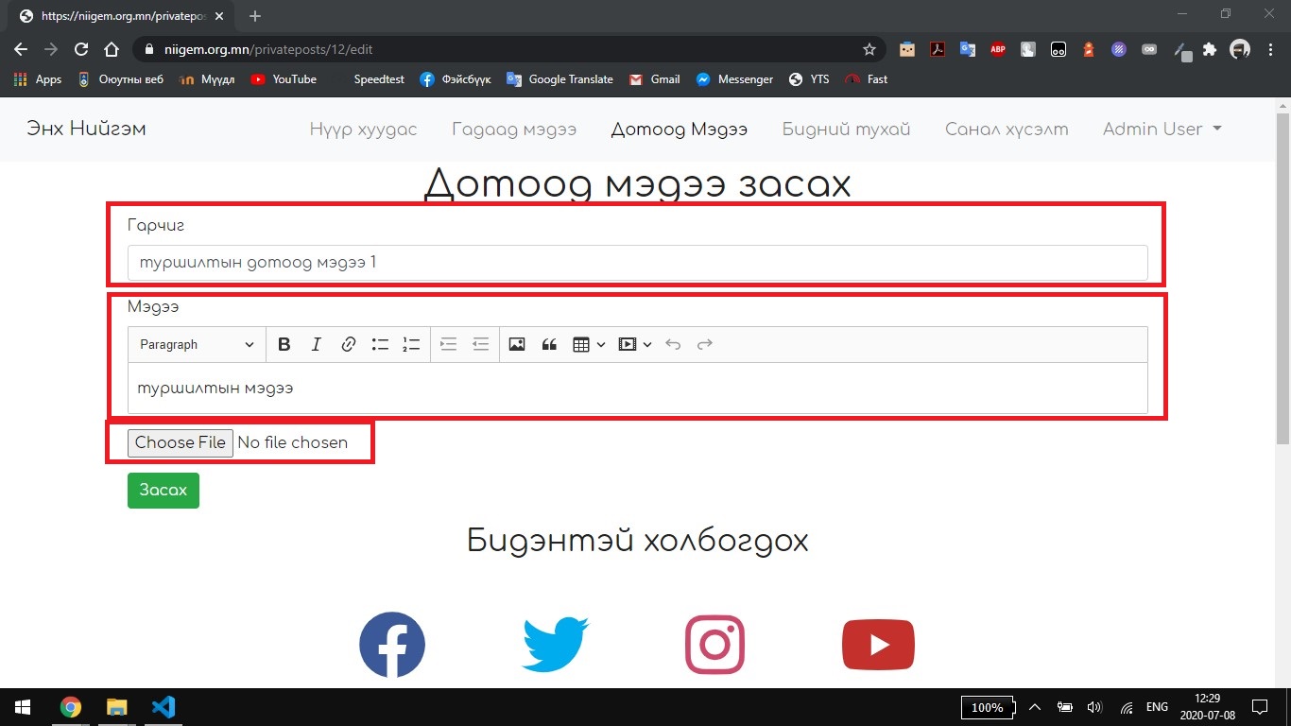
Task: Open the Facebook social icon link
Action: [392, 645]
